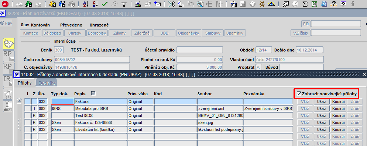367x146 pixels.
Task: Export using the green Excel icon
Action: (x=314, y=4)
